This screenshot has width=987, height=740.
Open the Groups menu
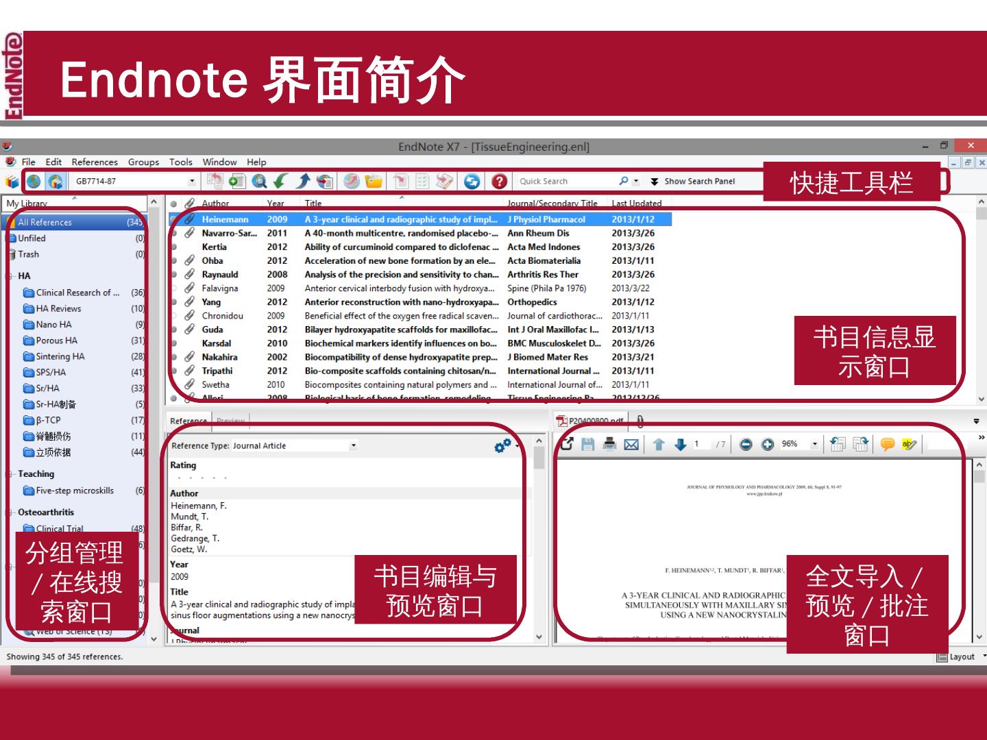click(x=143, y=162)
